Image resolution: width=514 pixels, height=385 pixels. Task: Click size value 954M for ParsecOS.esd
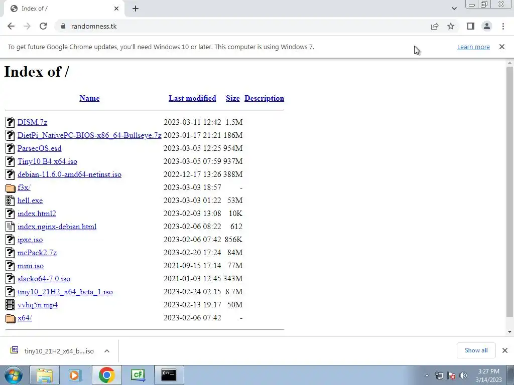pos(233,148)
